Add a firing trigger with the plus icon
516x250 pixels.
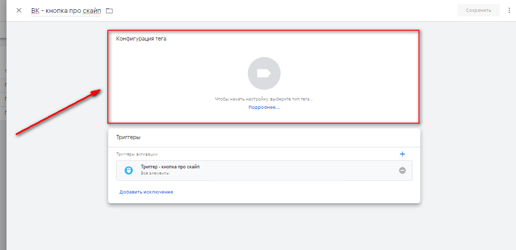click(402, 154)
